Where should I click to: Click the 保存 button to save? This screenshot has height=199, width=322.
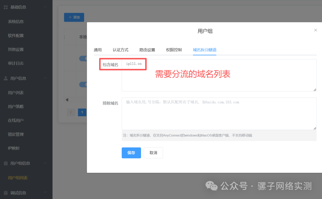(x=131, y=153)
